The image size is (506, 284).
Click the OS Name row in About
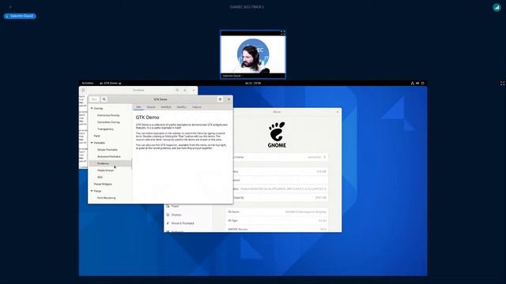(x=278, y=212)
